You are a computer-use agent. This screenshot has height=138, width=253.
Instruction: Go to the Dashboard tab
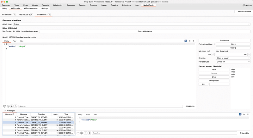6,5
